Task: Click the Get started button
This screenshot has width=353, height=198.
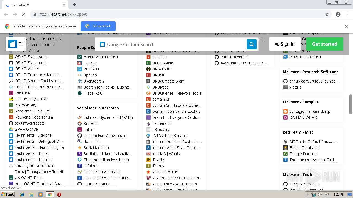Action: [x=324, y=44]
